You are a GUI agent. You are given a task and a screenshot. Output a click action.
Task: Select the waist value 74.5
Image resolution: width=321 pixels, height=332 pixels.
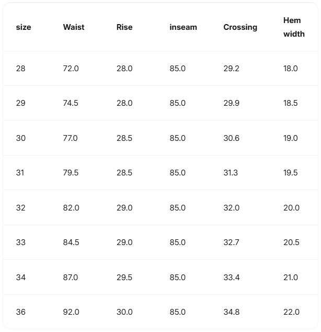point(71,103)
